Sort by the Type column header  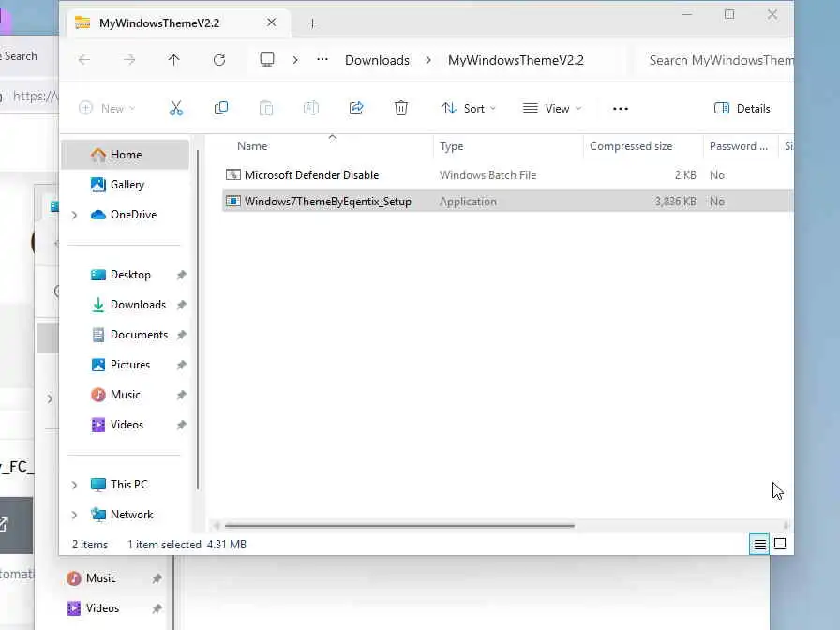[x=507, y=146]
